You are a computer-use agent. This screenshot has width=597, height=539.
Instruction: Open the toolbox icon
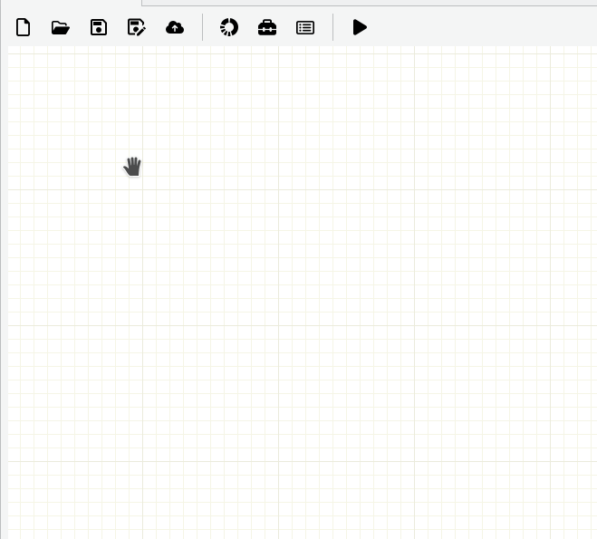pyautogui.click(x=267, y=27)
